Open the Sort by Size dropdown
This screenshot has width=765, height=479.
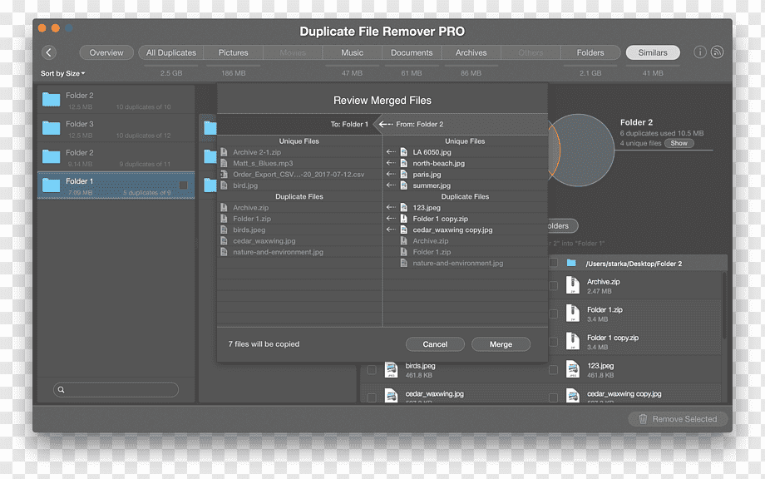62,73
